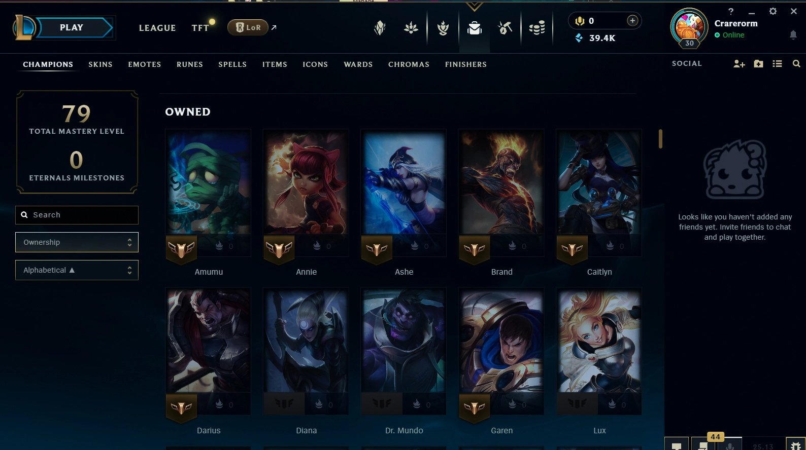Open the Store coins icon
The image size is (806, 450).
pyautogui.click(x=537, y=28)
